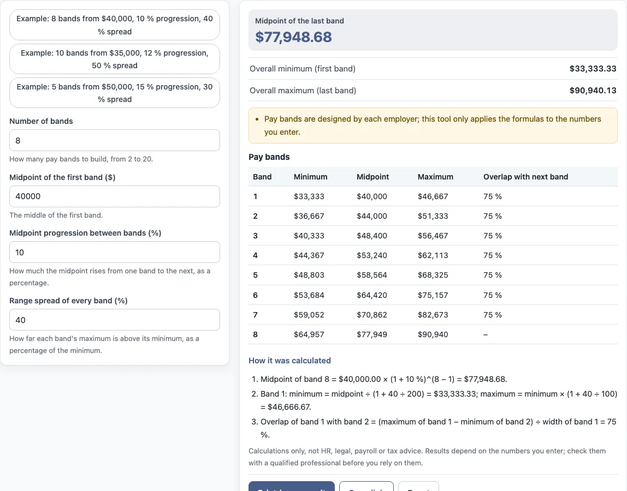The width and height of the screenshot is (627, 491).
Task: Select band 4 midpoint cell $53,240
Action: (372, 255)
